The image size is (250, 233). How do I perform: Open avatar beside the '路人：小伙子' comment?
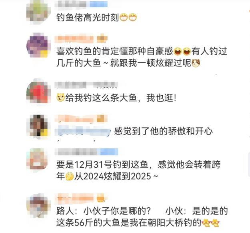38,205
